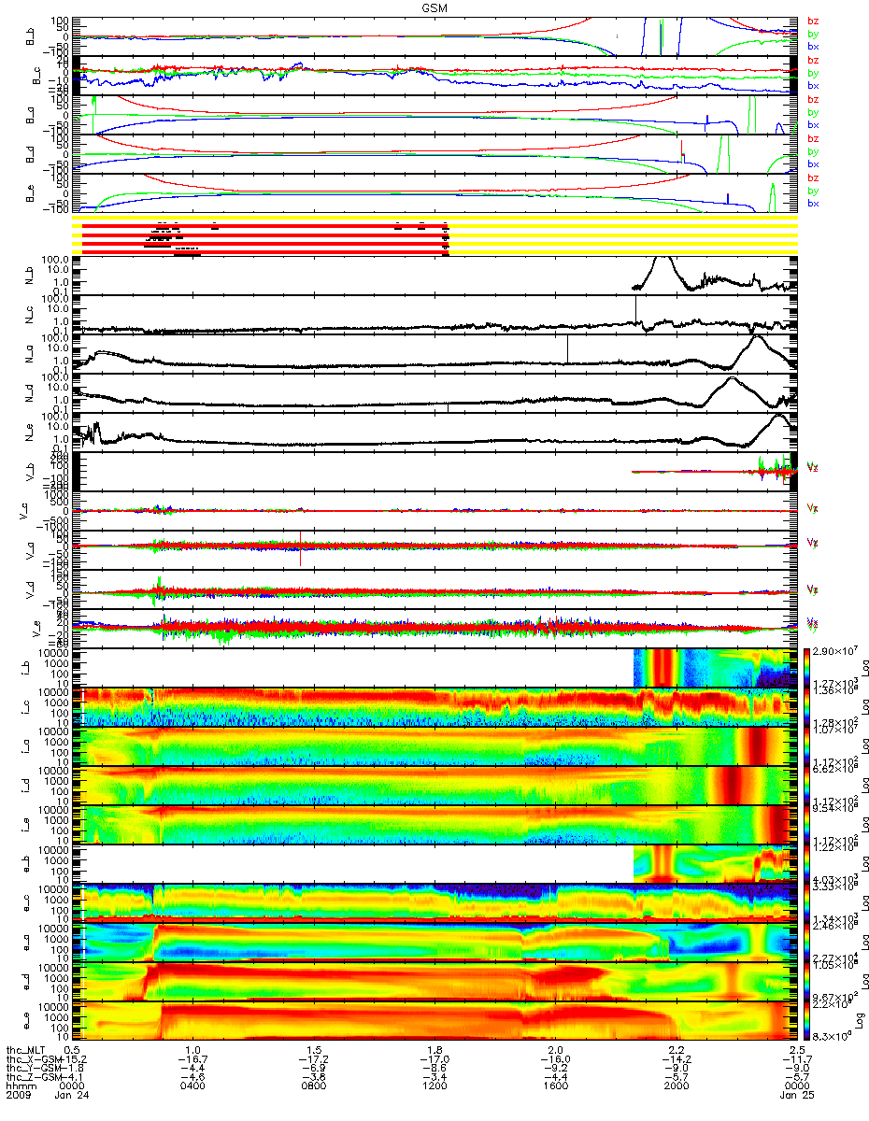This screenshot has width=869, height=1121.
Task: Click the V_b velocity panel label
Action: point(30,472)
